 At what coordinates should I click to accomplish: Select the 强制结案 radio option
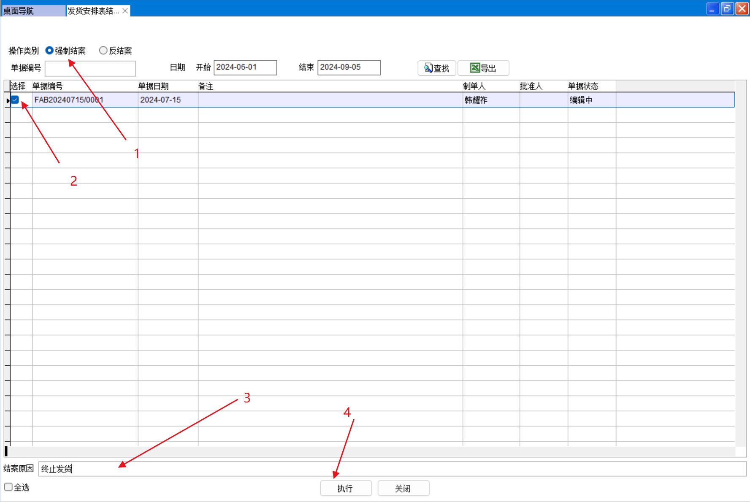[49, 51]
